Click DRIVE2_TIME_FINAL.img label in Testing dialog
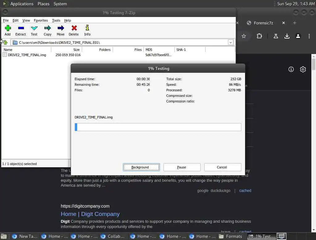Image resolution: width=316 pixels, height=240 pixels. [x=94, y=117]
